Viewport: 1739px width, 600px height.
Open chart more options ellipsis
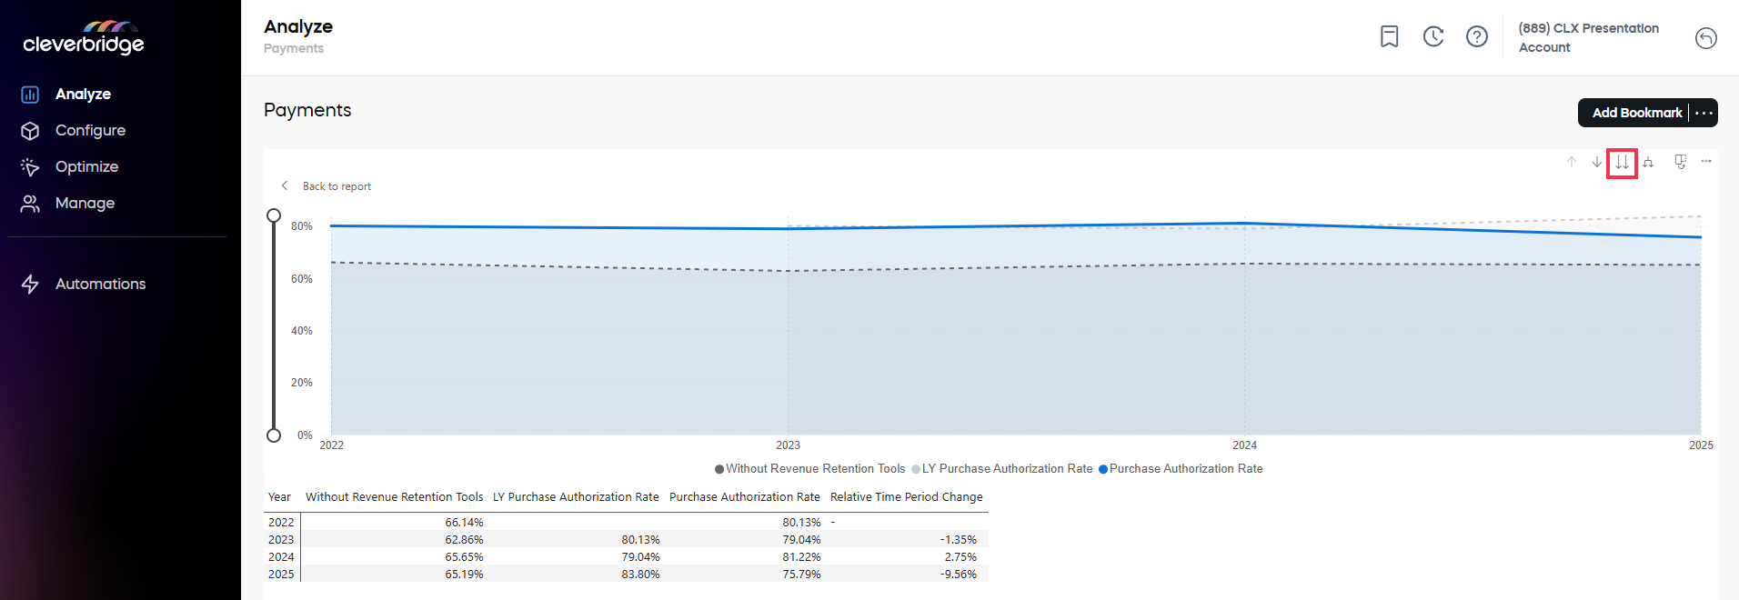pos(1706,161)
